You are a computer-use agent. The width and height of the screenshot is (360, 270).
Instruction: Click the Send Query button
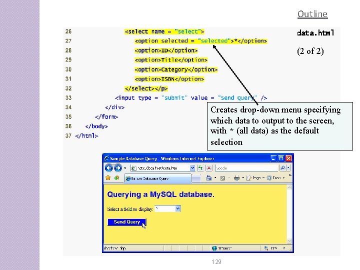tap(126, 222)
